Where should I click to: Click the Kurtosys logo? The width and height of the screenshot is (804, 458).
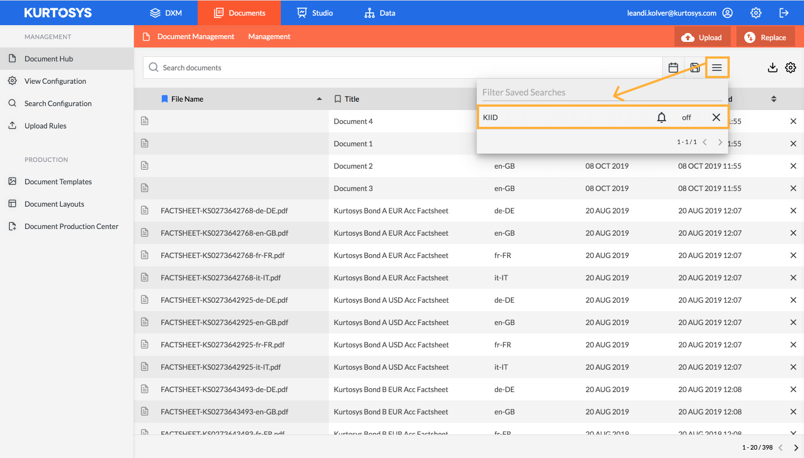point(58,12)
